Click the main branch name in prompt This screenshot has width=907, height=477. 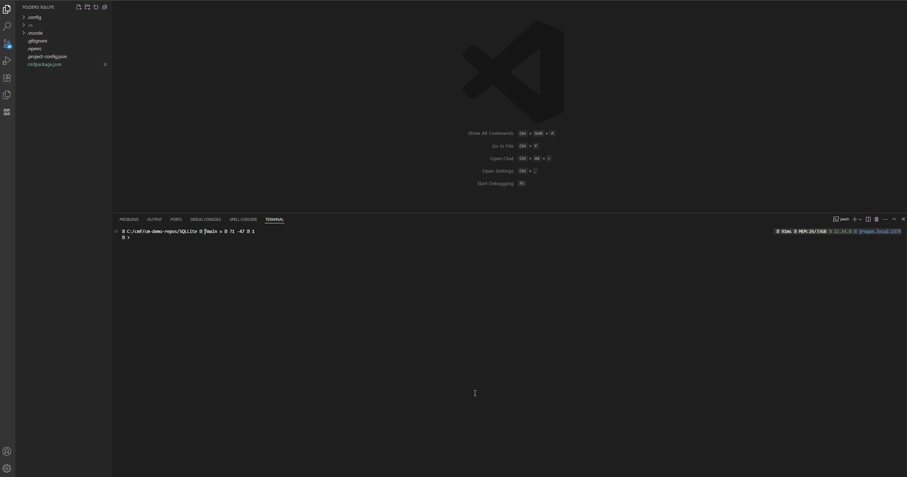[212, 232]
